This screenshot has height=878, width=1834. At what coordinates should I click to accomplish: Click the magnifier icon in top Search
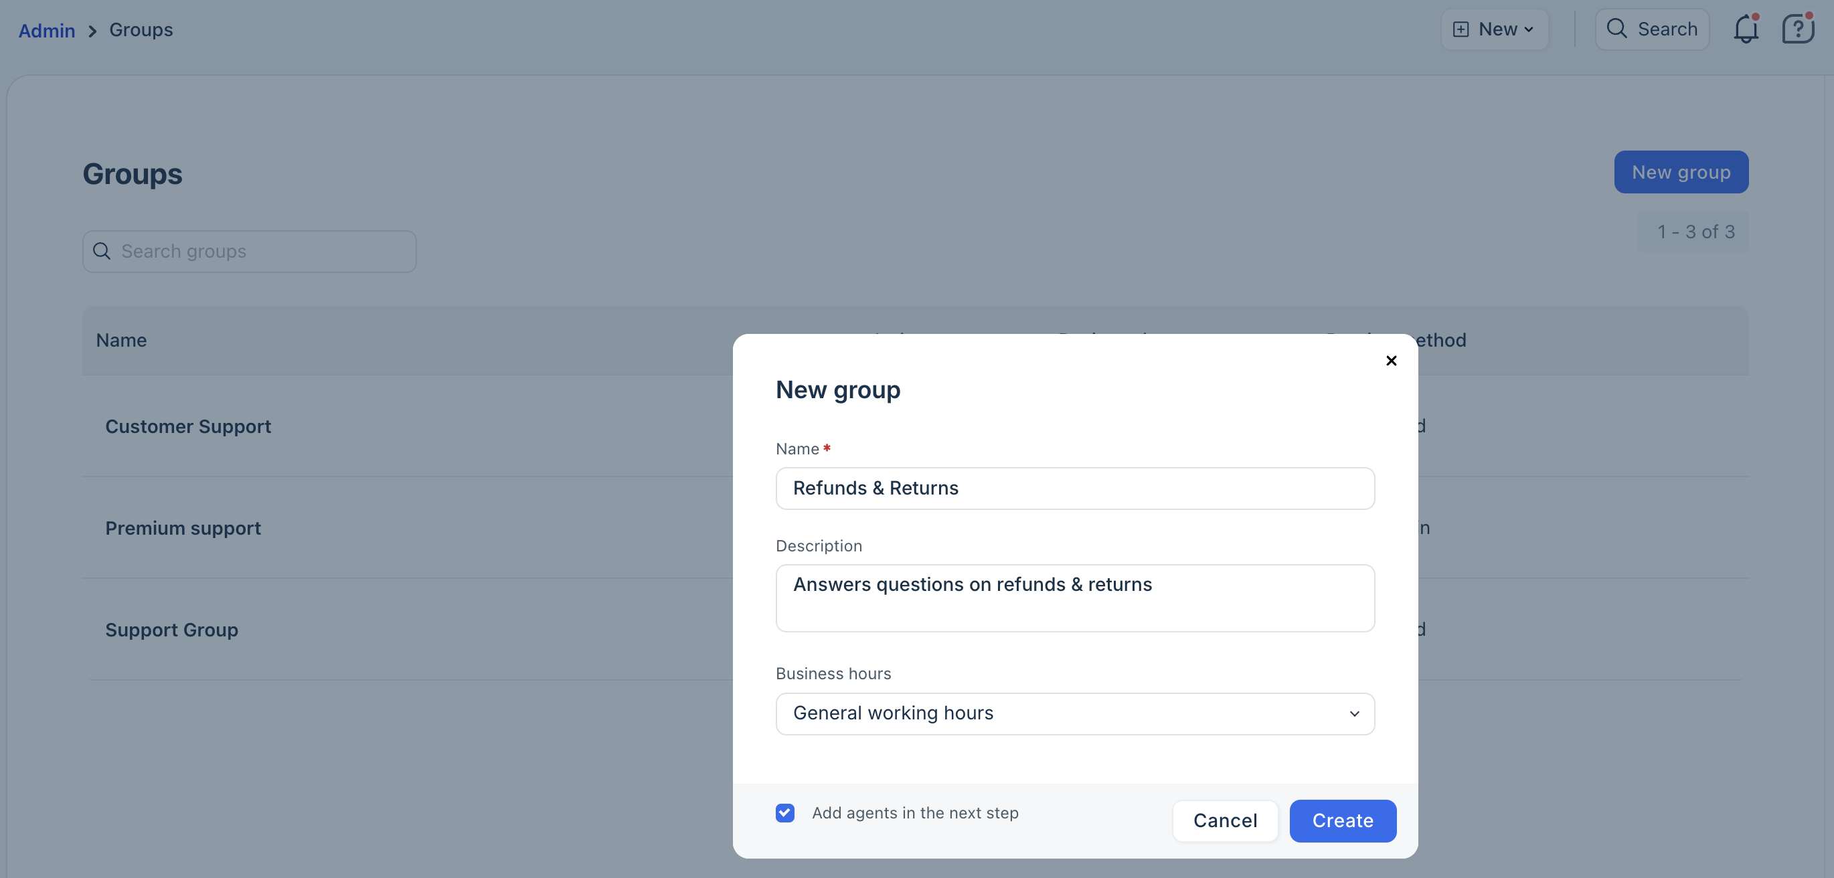point(1616,29)
